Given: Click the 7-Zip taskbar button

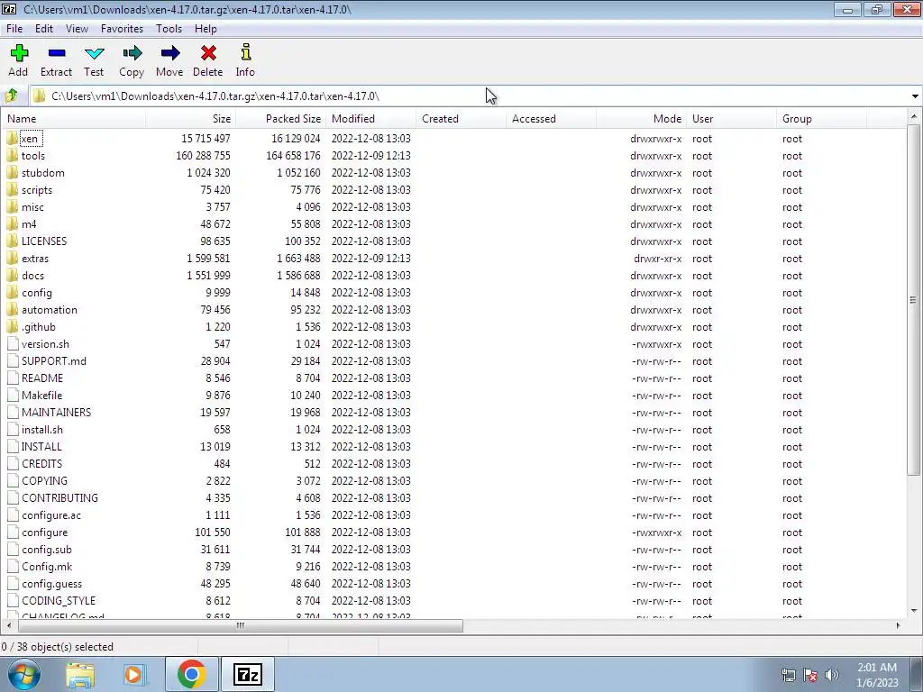Looking at the screenshot, I should coord(247,674).
